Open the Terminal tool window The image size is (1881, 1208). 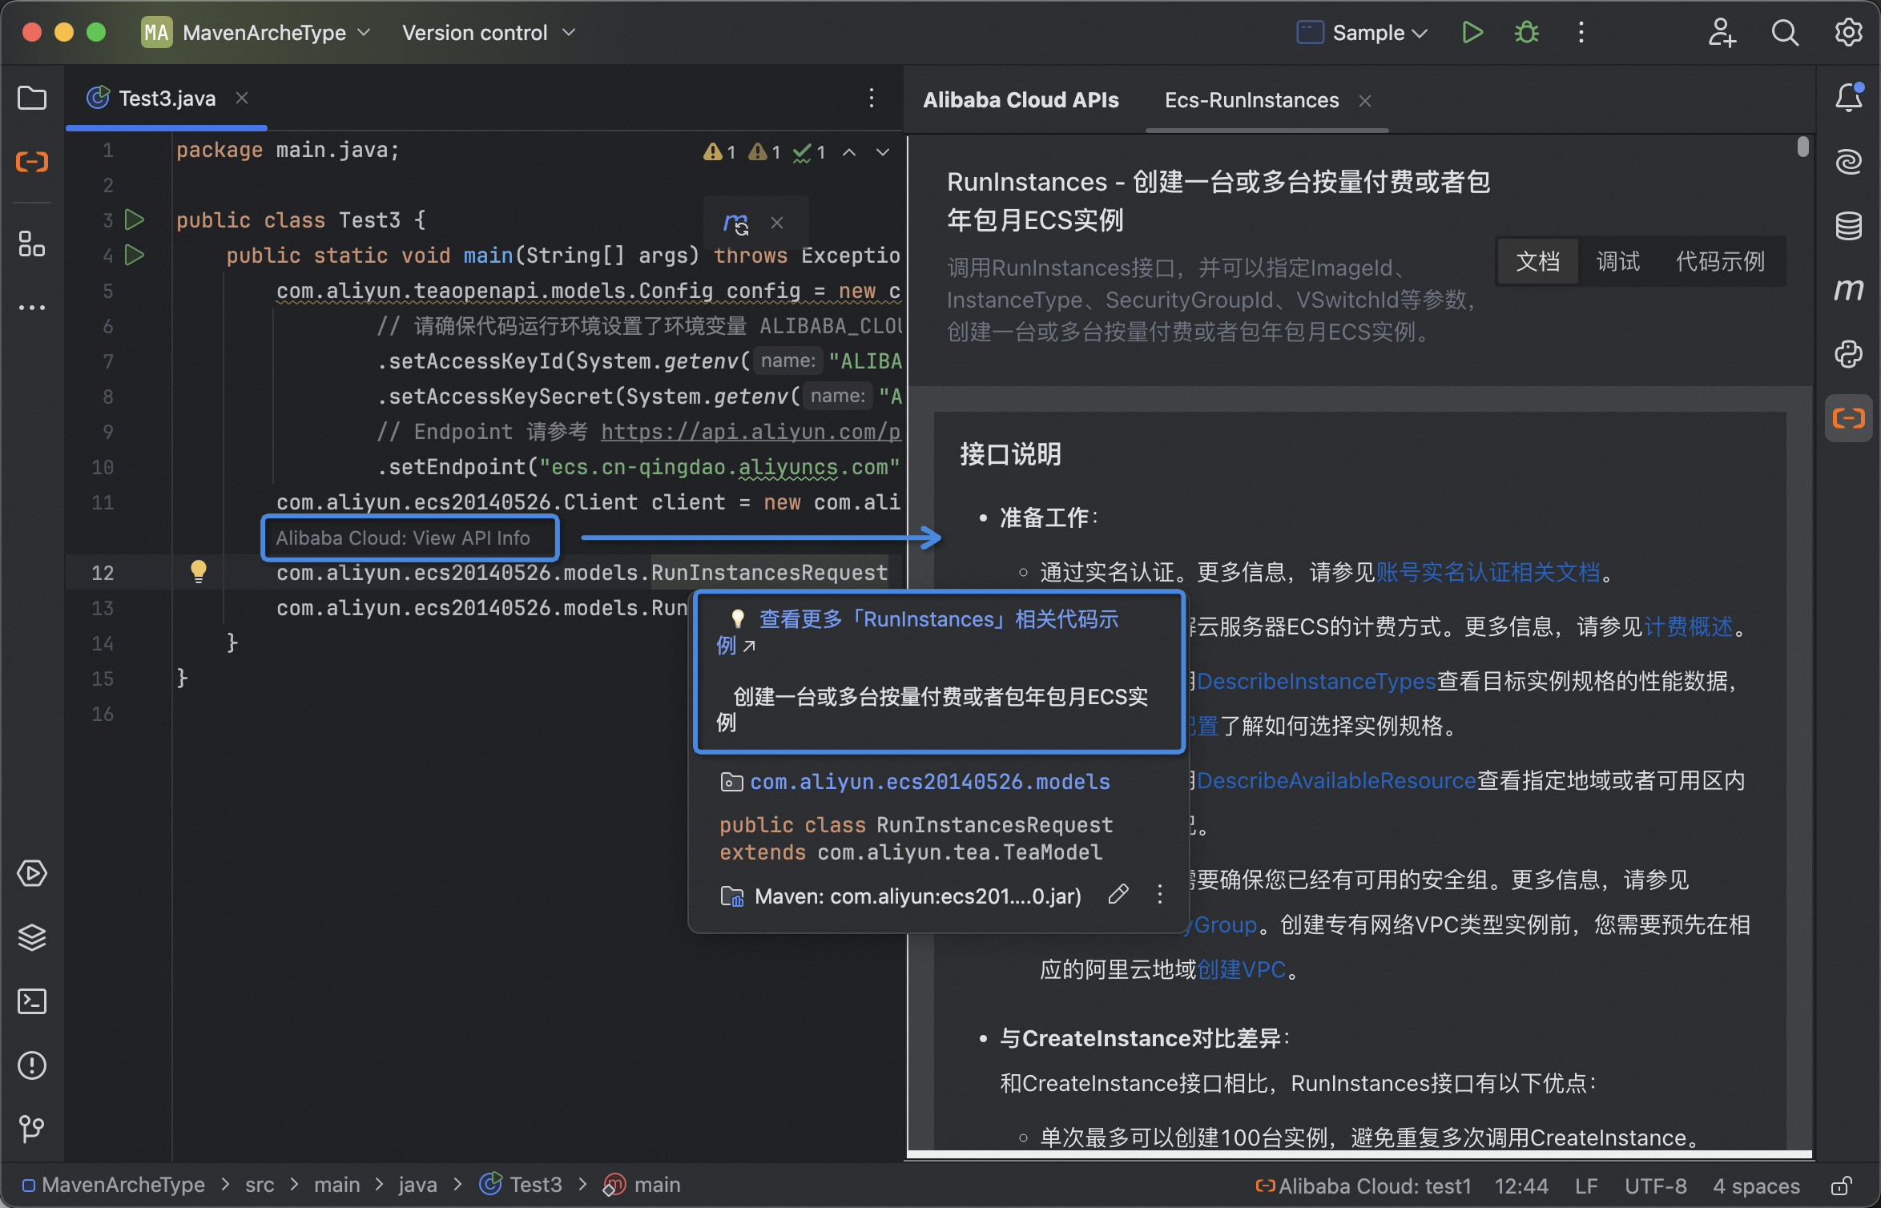[32, 1001]
